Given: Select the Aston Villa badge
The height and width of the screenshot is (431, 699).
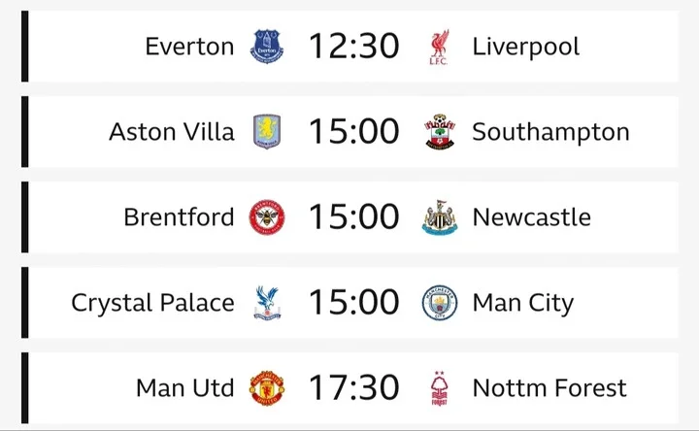Looking at the screenshot, I should [267, 131].
